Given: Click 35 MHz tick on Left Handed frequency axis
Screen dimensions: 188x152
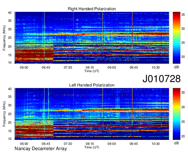Looking at the screenshot, I should (10, 97).
